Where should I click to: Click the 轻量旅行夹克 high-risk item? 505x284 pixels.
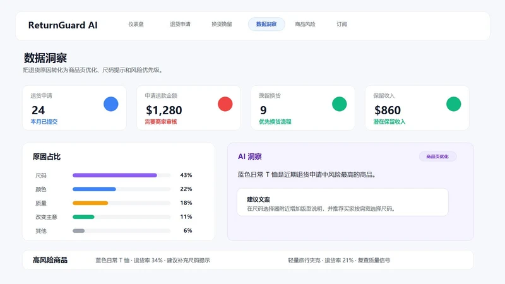point(339,260)
